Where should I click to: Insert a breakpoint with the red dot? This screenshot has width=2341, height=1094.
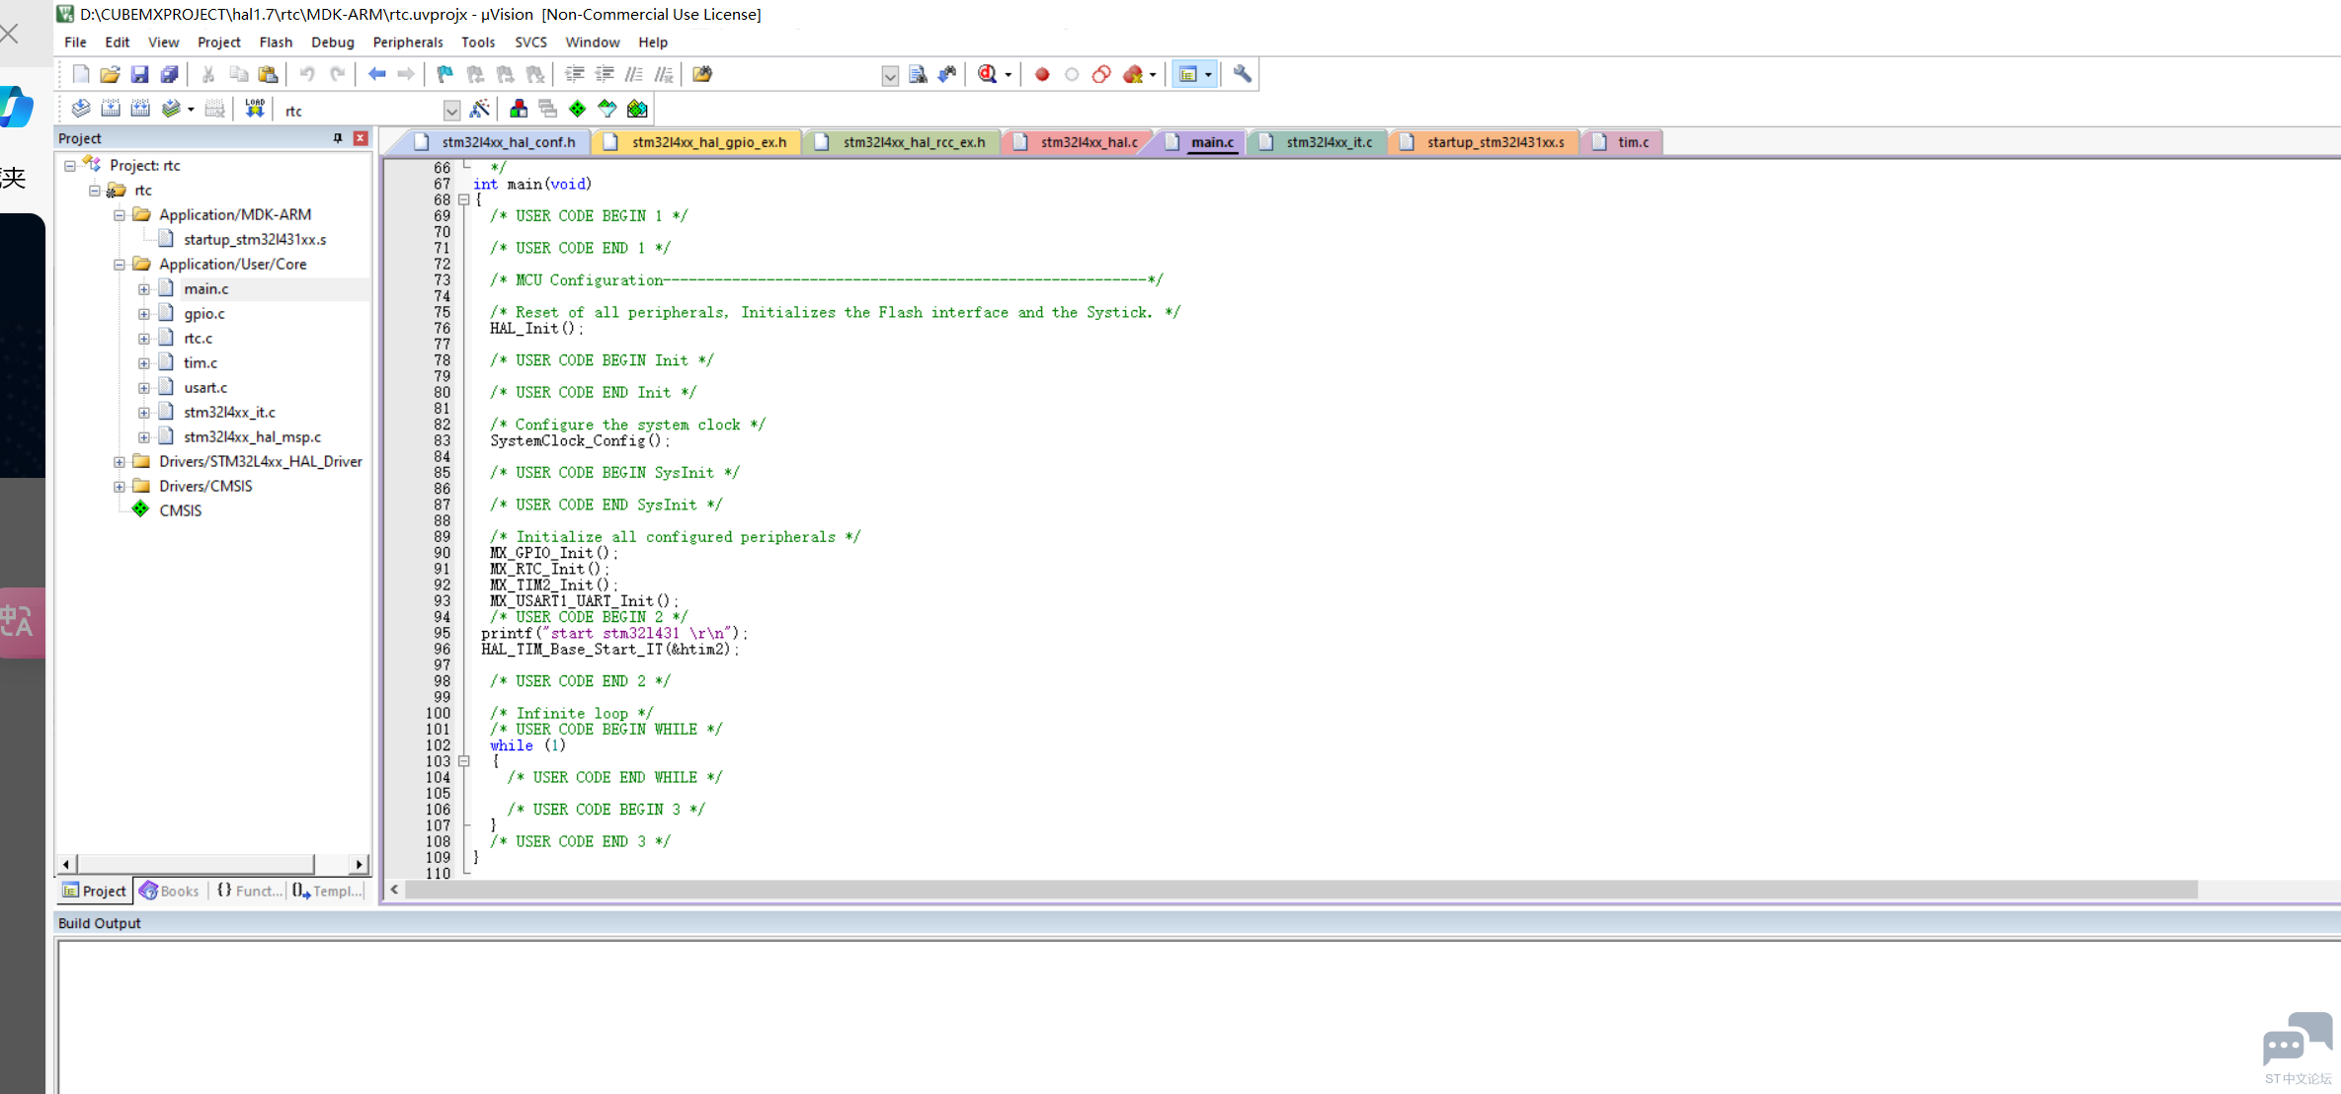tap(1042, 74)
